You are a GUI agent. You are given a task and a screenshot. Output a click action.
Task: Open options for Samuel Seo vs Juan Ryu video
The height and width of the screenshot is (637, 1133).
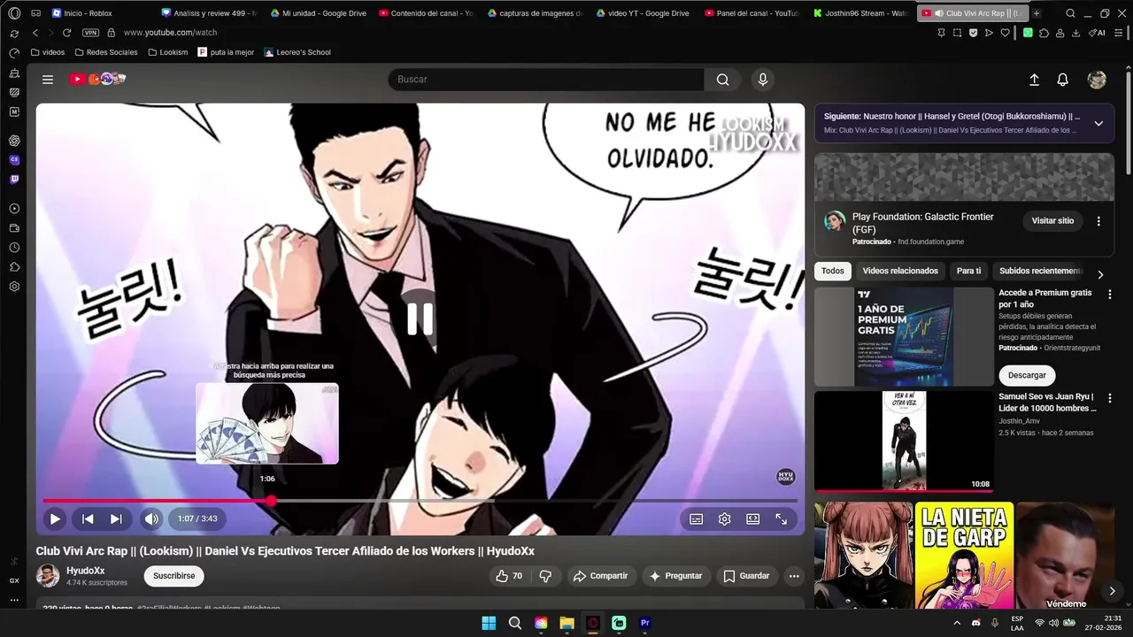1109,398
